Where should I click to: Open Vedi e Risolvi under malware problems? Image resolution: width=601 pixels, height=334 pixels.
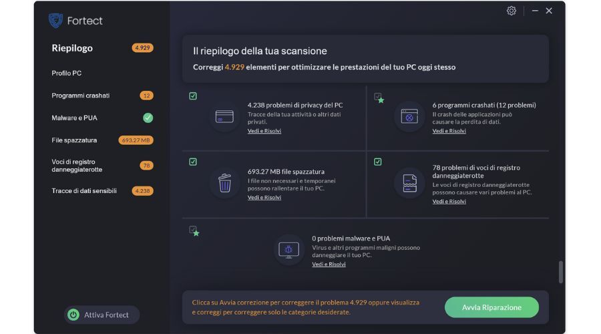329,265
